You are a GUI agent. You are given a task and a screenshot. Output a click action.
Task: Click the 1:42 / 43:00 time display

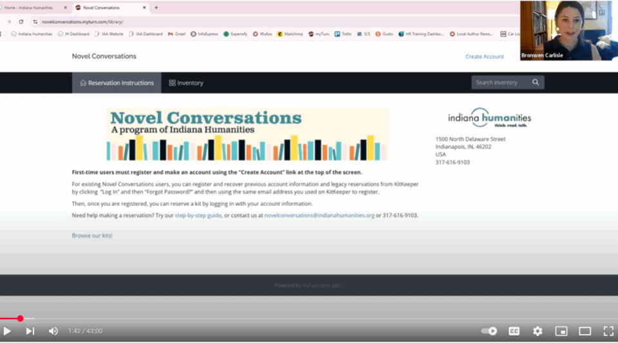point(85,331)
